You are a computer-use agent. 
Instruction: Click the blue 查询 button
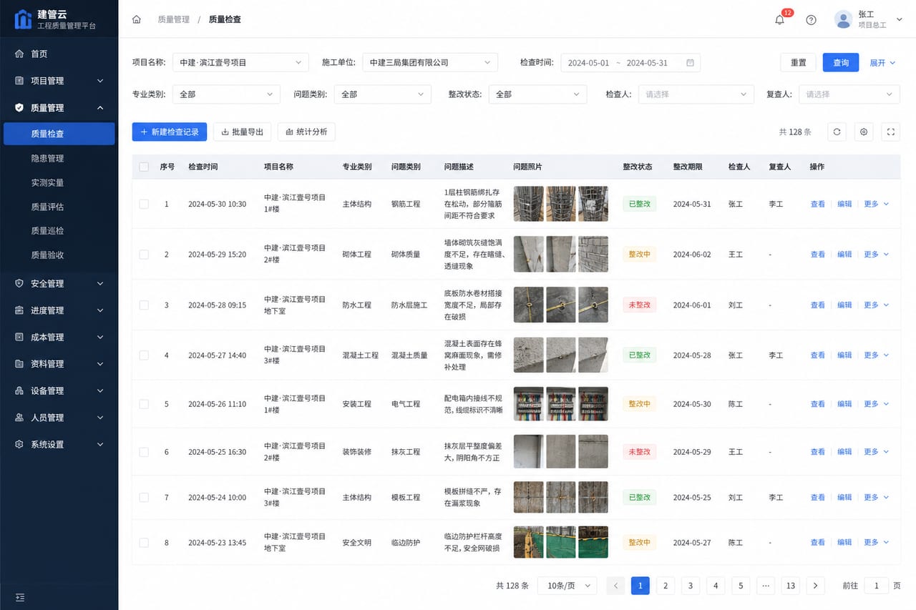click(841, 63)
